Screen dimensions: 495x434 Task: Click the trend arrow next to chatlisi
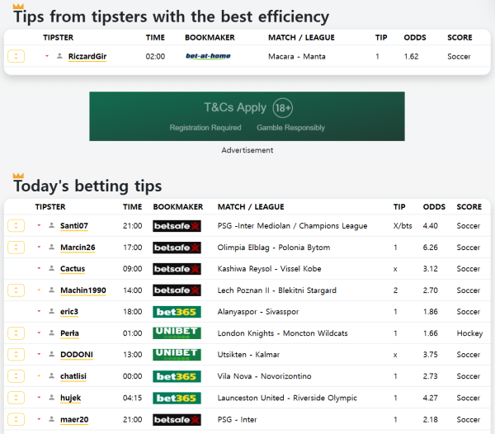pyautogui.click(x=39, y=375)
